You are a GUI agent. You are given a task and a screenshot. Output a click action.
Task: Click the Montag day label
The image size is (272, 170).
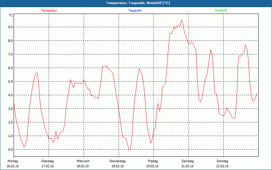coord(13,161)
